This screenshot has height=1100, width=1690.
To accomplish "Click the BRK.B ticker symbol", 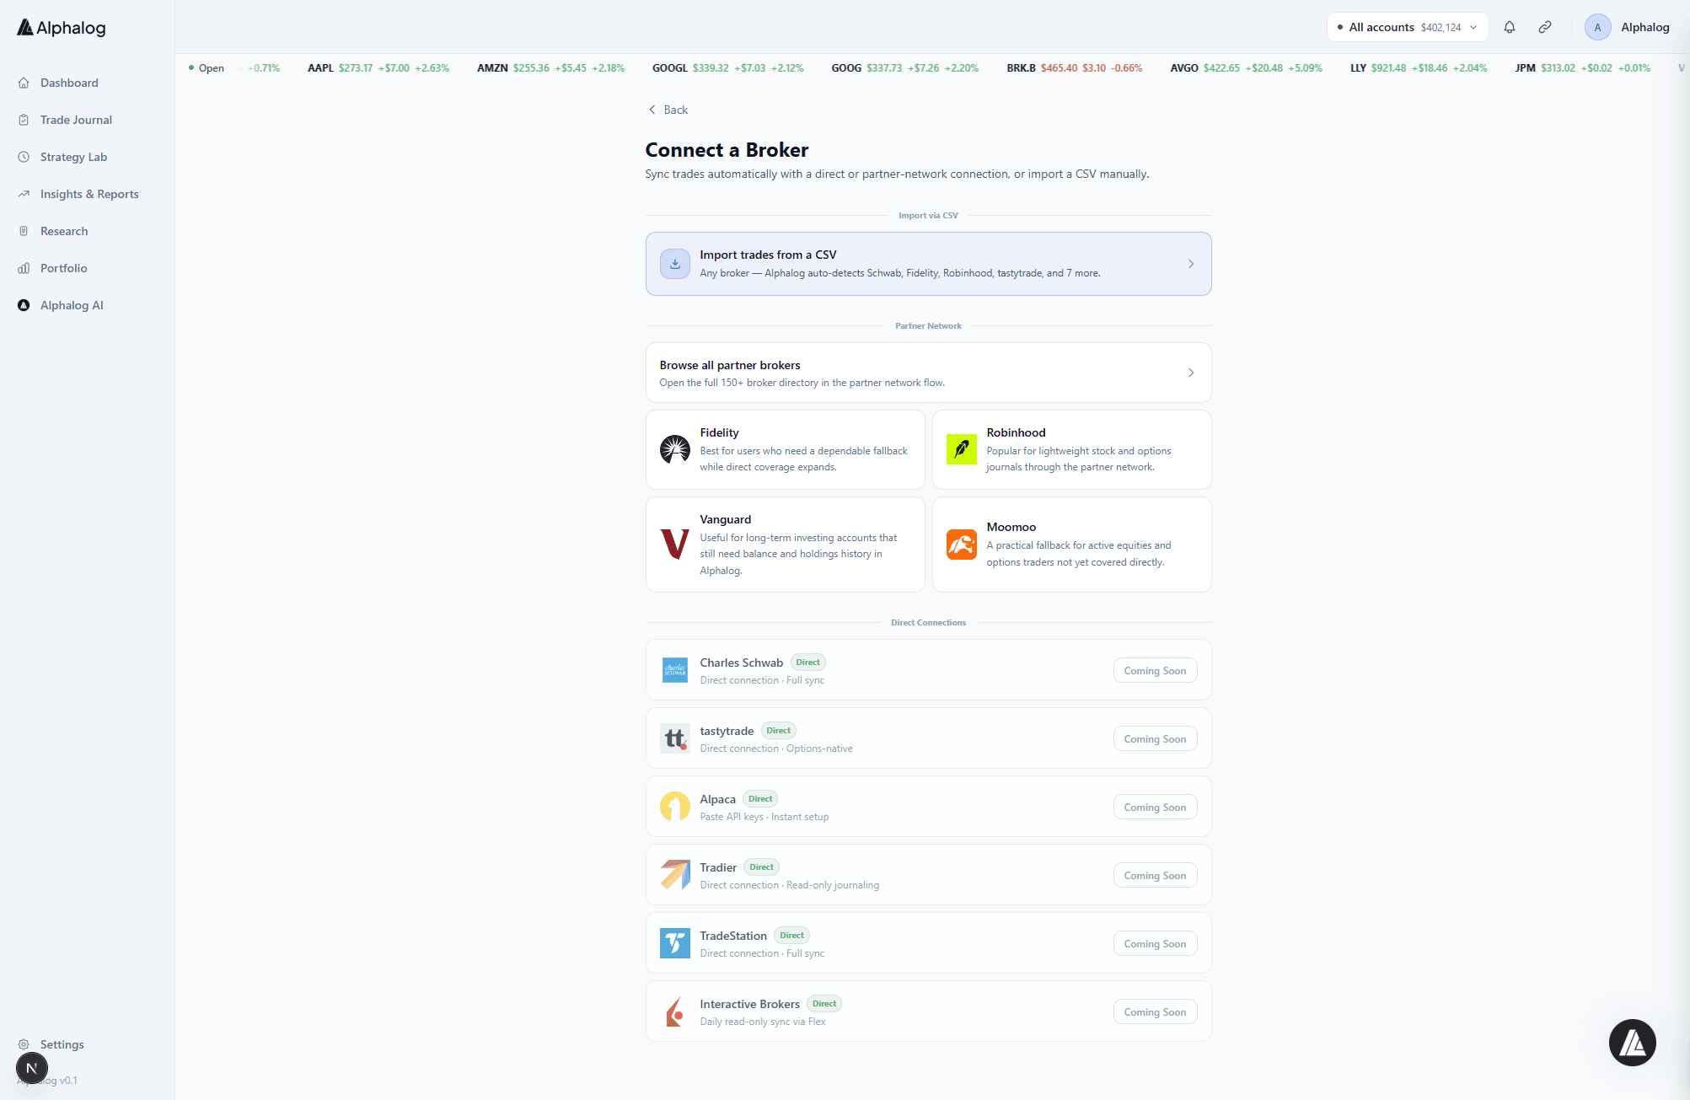I will tap(1021, 68).
